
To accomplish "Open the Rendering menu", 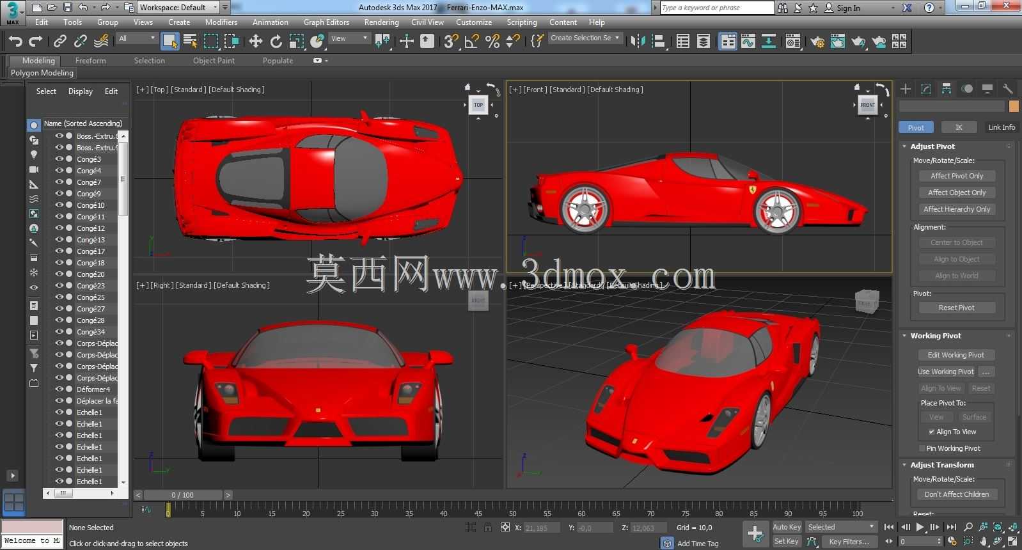I will (x=381, y=22).
